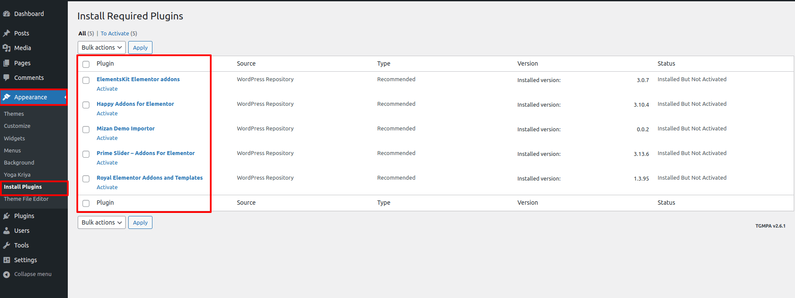Collapse the admin sidebar menu
The height and width of the screenshot is (298, 795).
click(x=28, y=274)
